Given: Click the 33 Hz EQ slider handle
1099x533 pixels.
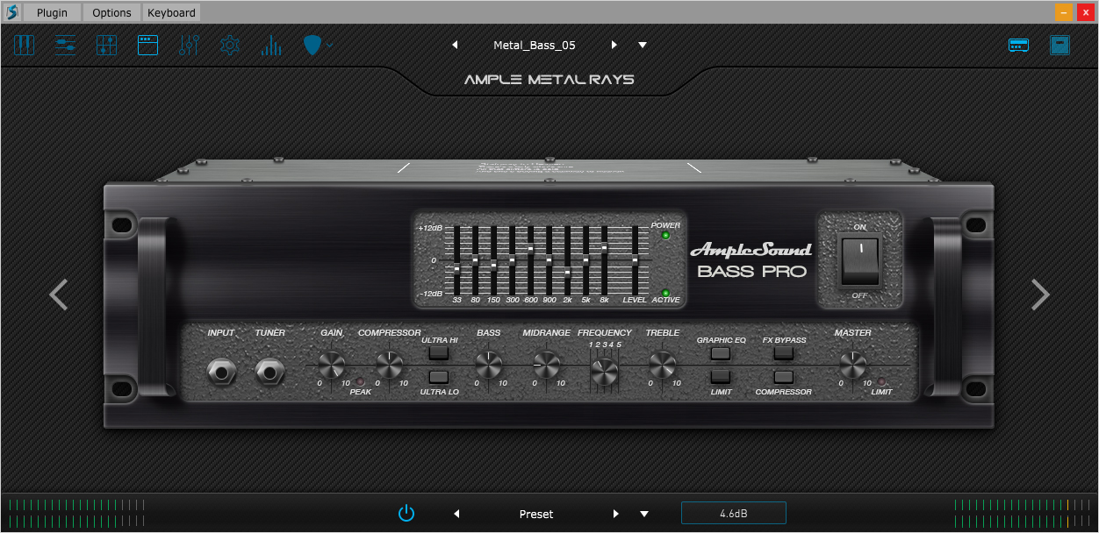Looking at the screenshot, I should tap(456, 268).
